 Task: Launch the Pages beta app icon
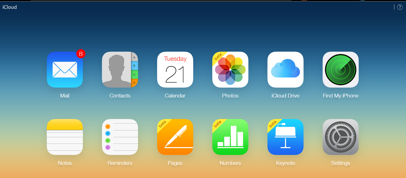[x=175, y=137]
